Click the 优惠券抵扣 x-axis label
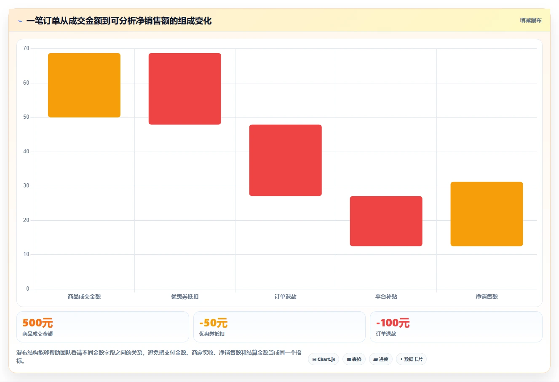The height and width of the screenshot is (382, 559). 185,297
